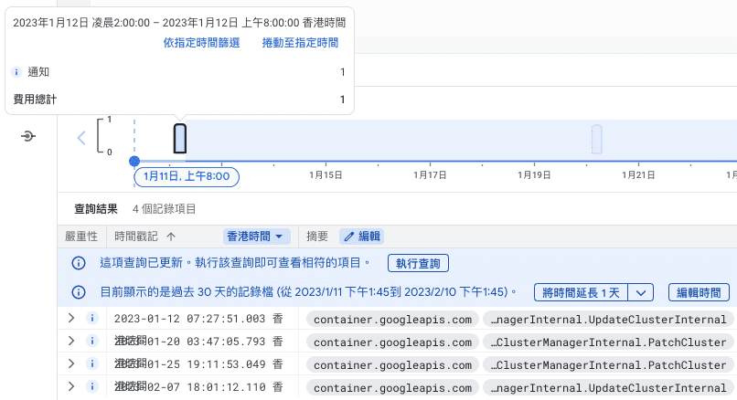737x400 pixels.
Task: Click the info icon beside 目前顯示的是過去 30 天
Action: coord(80,292)
